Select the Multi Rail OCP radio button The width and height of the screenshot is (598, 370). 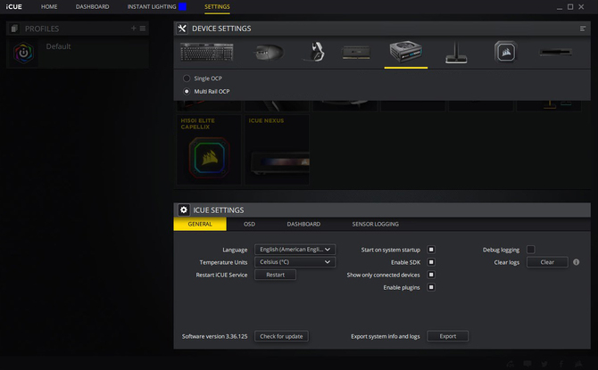187,92
